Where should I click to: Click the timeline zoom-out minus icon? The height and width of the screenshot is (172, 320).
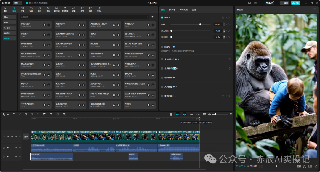point(209,114)
